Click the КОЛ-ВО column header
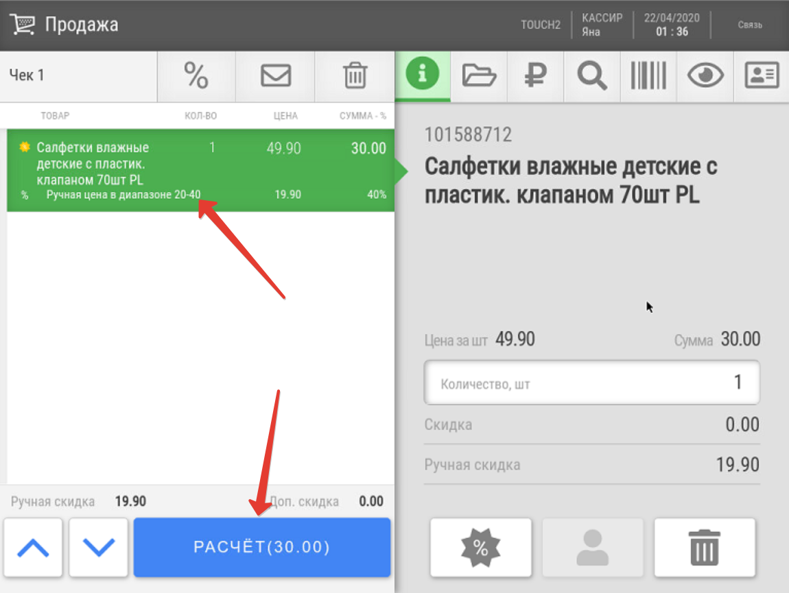The width and height of the screenshot is (789, 593). pos(200,116)
